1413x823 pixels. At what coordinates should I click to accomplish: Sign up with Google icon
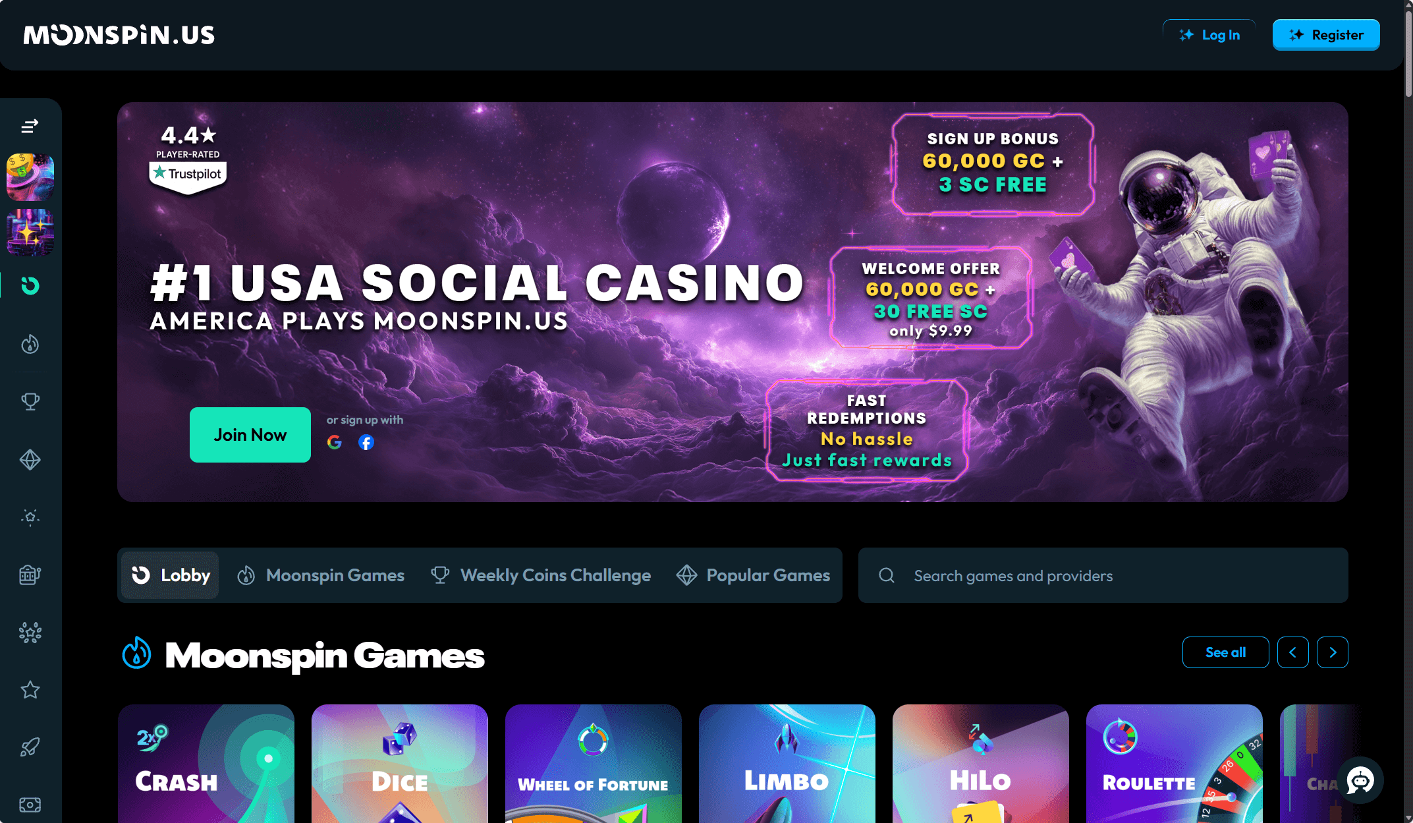[335, 442]
